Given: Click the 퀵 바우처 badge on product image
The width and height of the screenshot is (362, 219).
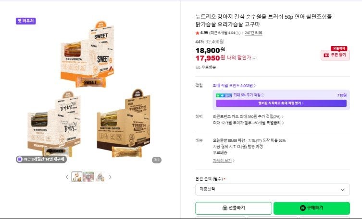Looking at the screenshot, I should pos(25,21).
